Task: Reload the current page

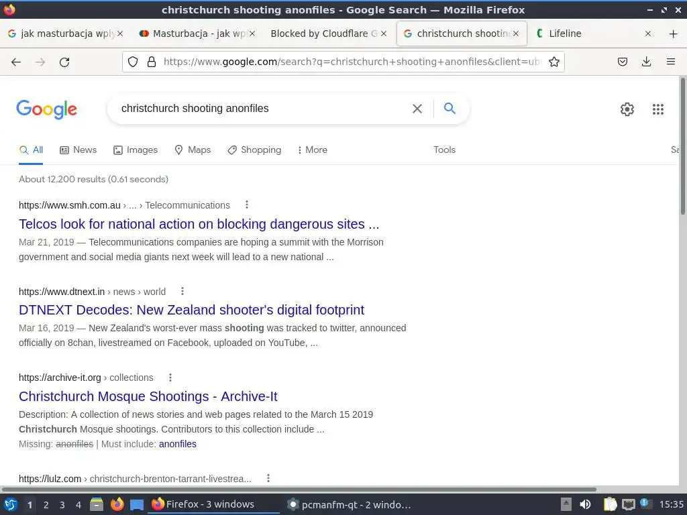Action: tap(64, 62)
